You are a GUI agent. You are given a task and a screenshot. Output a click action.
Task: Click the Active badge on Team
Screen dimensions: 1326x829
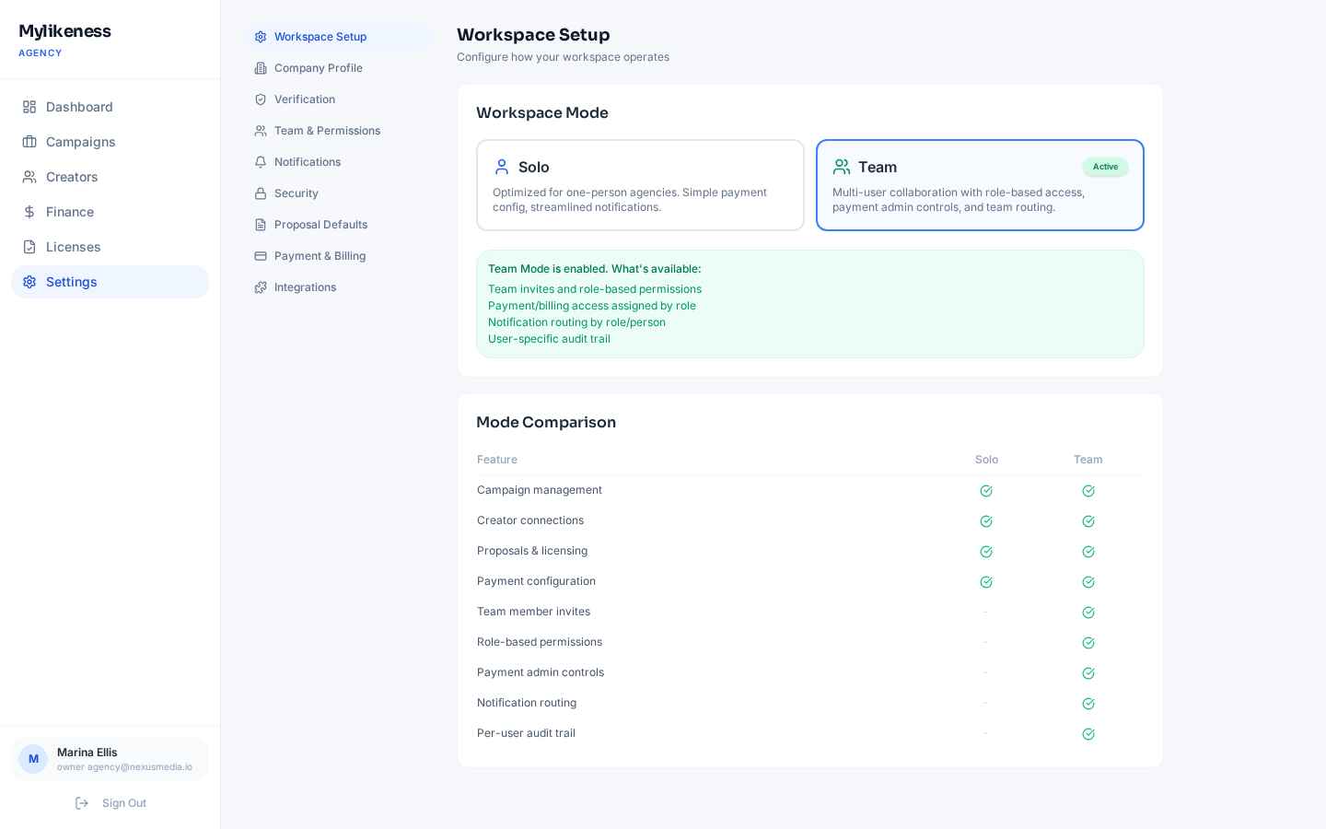tap(1105, 167)
